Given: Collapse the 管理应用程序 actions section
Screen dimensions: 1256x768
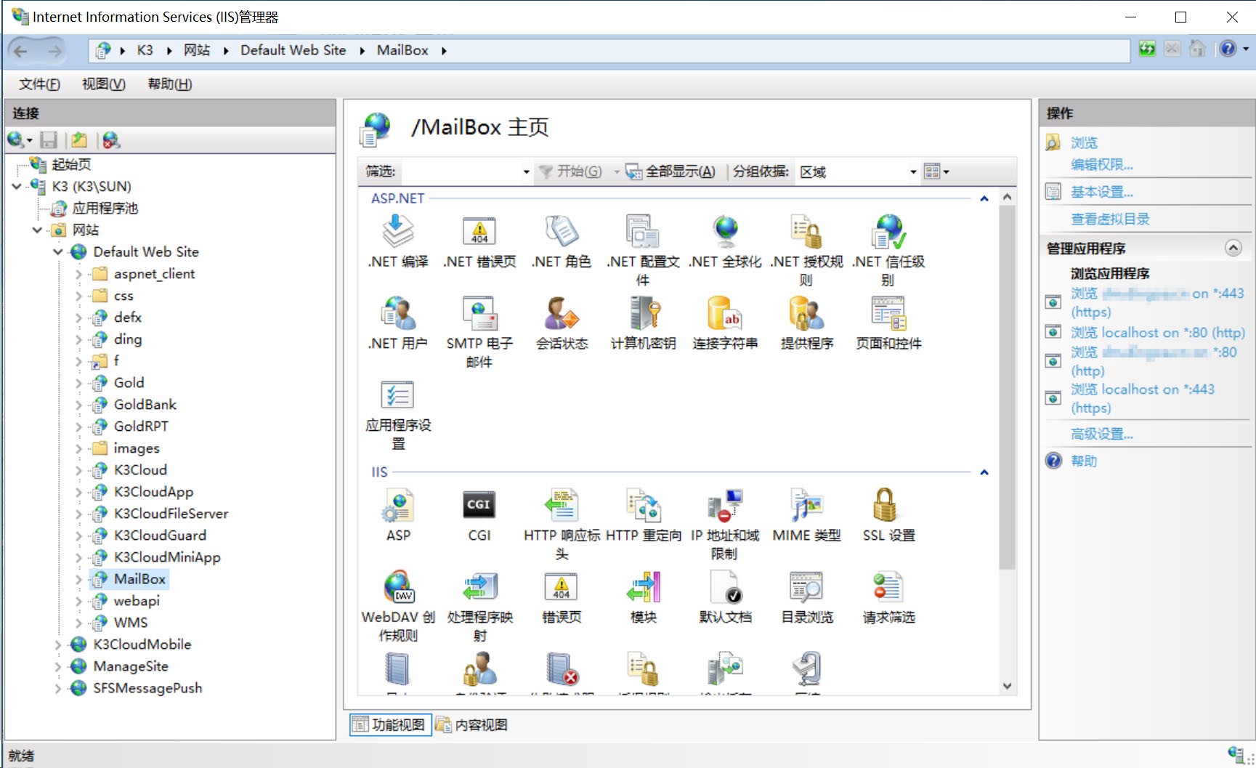Looking at the screenshot, I should coord(1233,248).
